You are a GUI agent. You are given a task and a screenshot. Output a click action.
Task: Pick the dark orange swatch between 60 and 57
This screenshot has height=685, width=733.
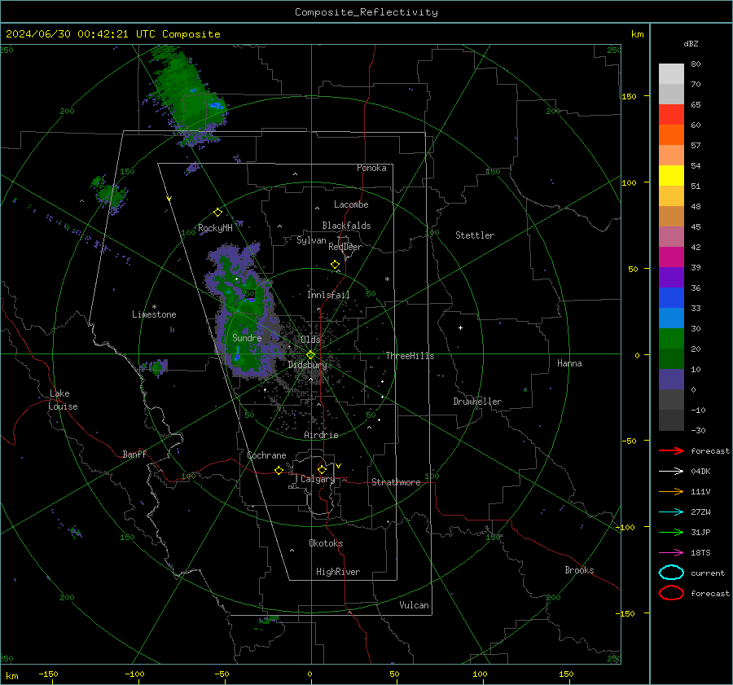pos(671,135)
